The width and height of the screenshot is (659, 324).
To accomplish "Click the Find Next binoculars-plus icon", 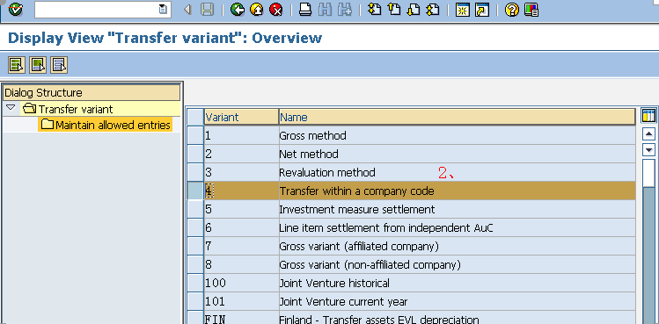I will point(345,10).
